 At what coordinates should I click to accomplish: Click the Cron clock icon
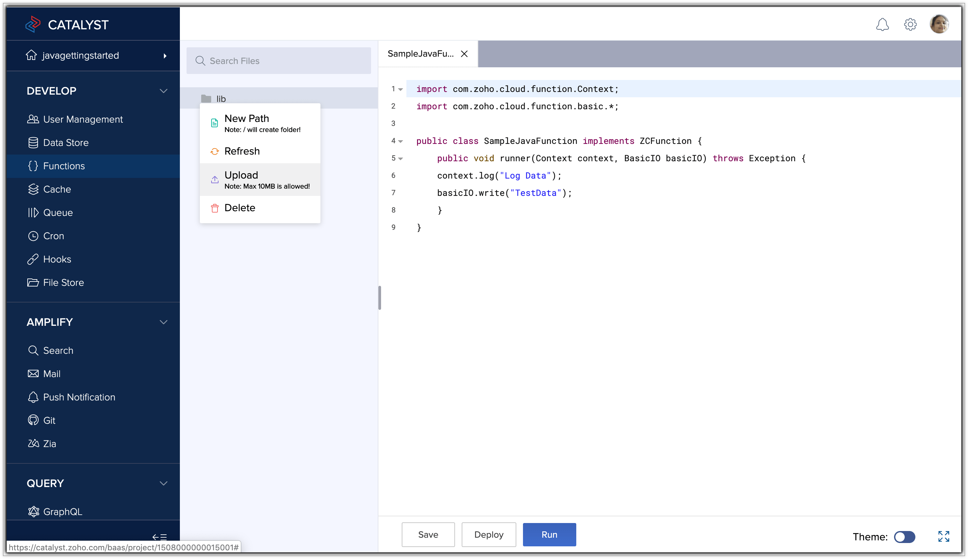pos(33,236)
